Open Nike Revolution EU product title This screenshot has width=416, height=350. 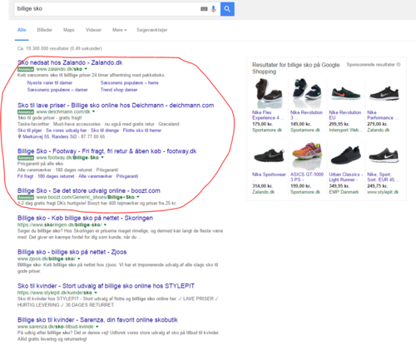[345, 115]
